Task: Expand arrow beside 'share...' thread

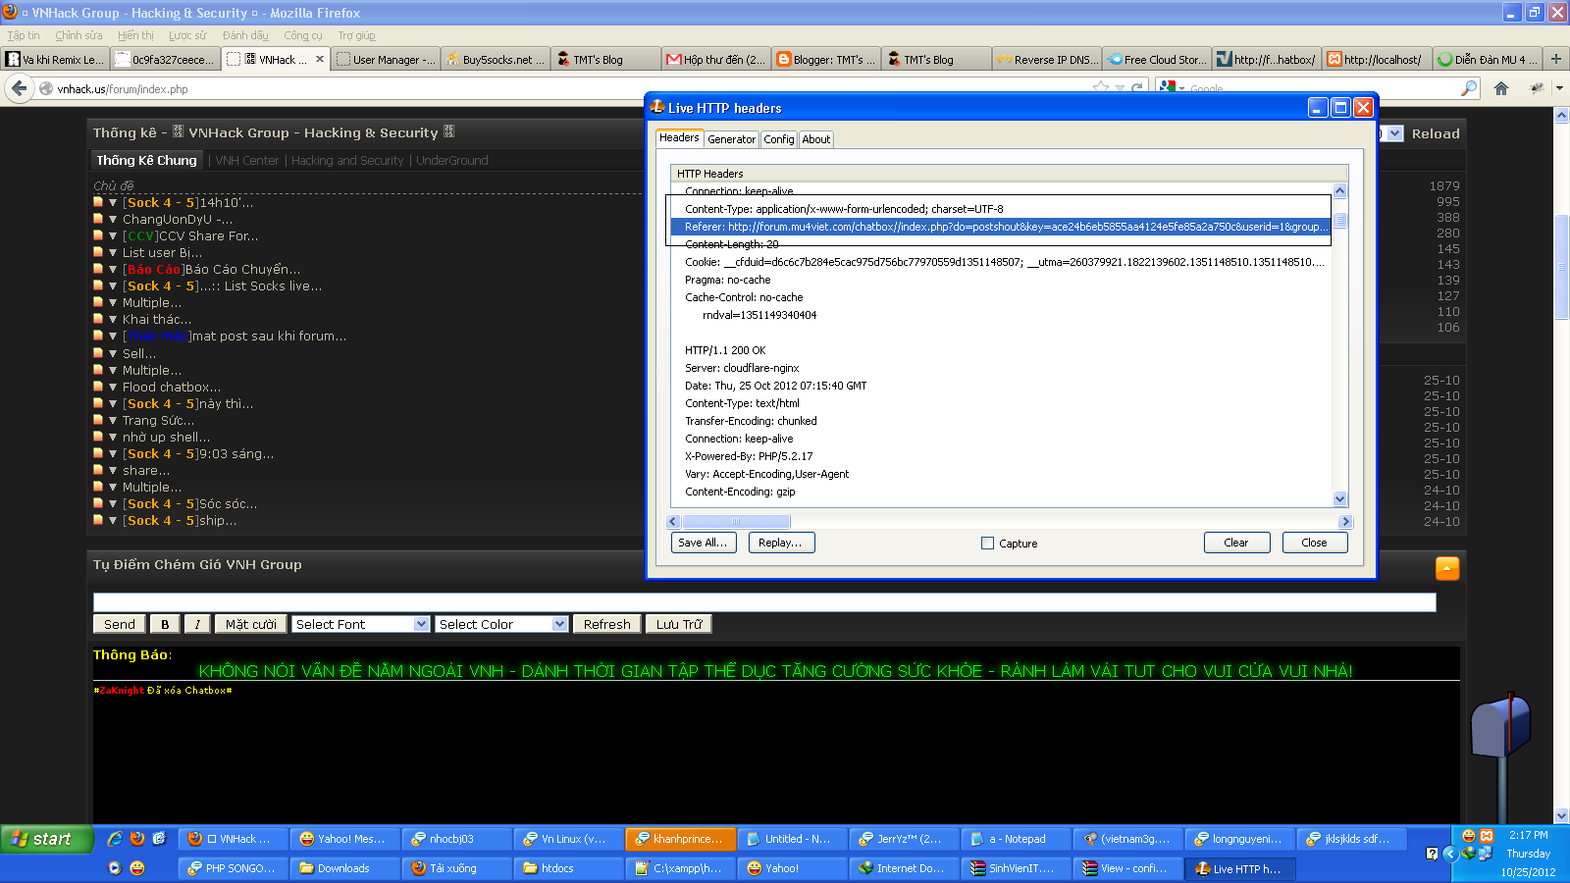Action: click(x=113, y=470)
